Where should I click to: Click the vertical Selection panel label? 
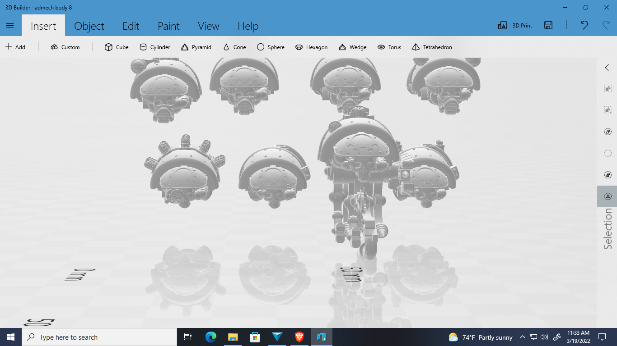click(608, 229)
